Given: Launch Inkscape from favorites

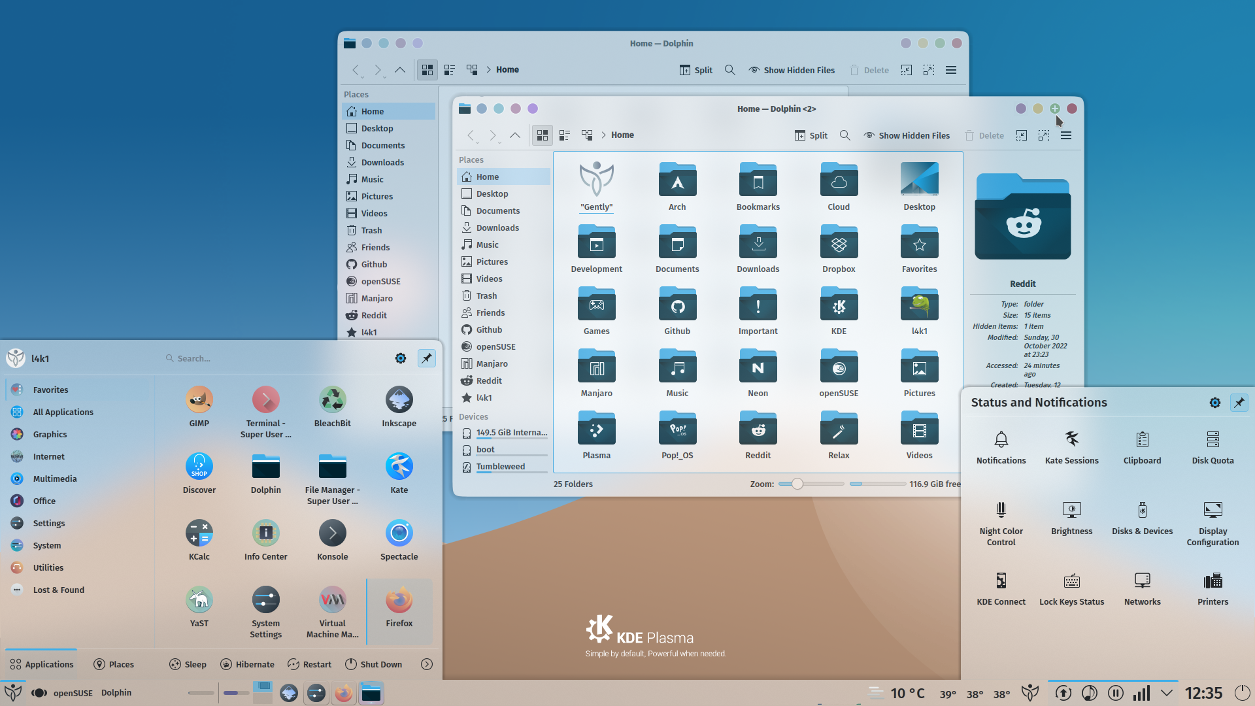Looking at the screenshot, I should (399, 407).
